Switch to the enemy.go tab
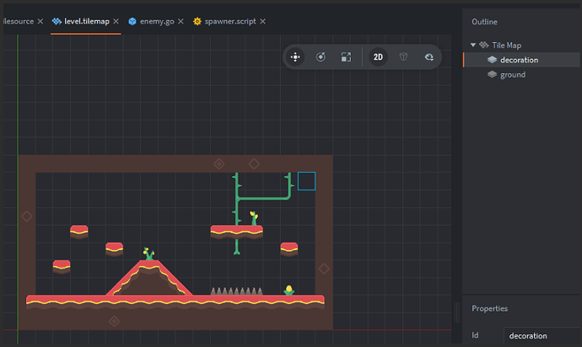The height and width of the screenshot is (347, 582). click(157, 22)
